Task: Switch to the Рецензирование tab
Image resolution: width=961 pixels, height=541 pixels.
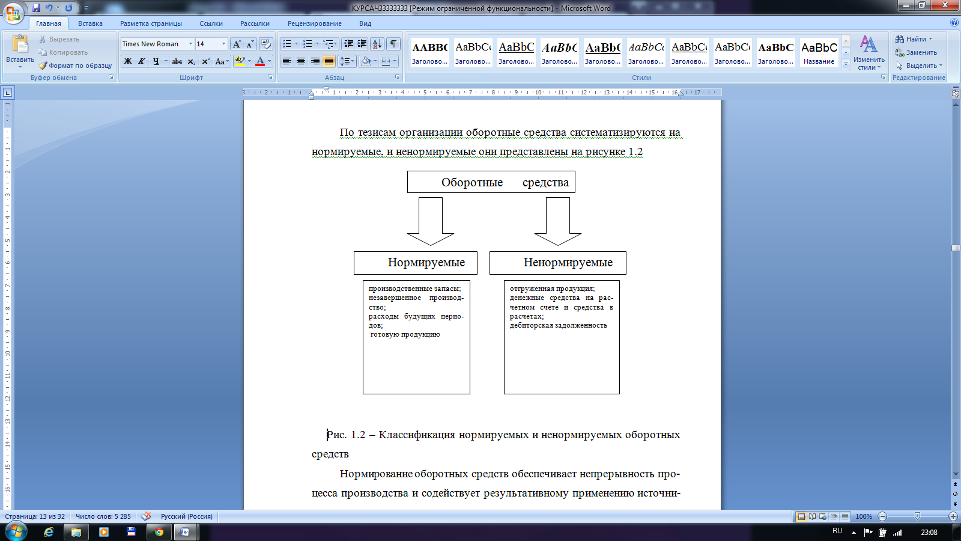Action: [315, 23]
